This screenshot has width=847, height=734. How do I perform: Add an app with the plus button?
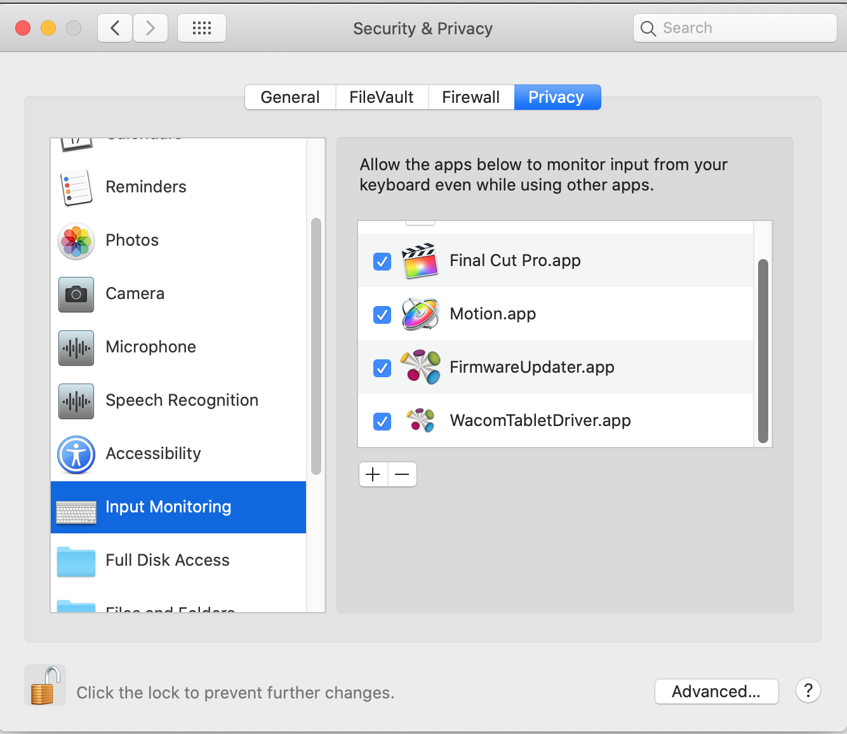tap(373, 474)
